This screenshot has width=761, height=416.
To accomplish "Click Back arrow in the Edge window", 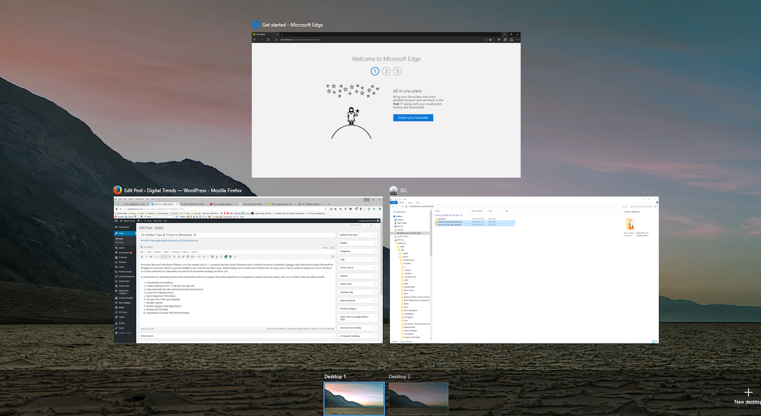I will pyautogui.click(x=255, y=40).
